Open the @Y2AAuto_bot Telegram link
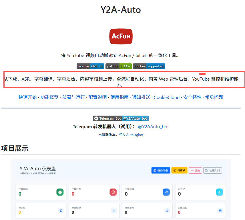 tap(153, 127)
